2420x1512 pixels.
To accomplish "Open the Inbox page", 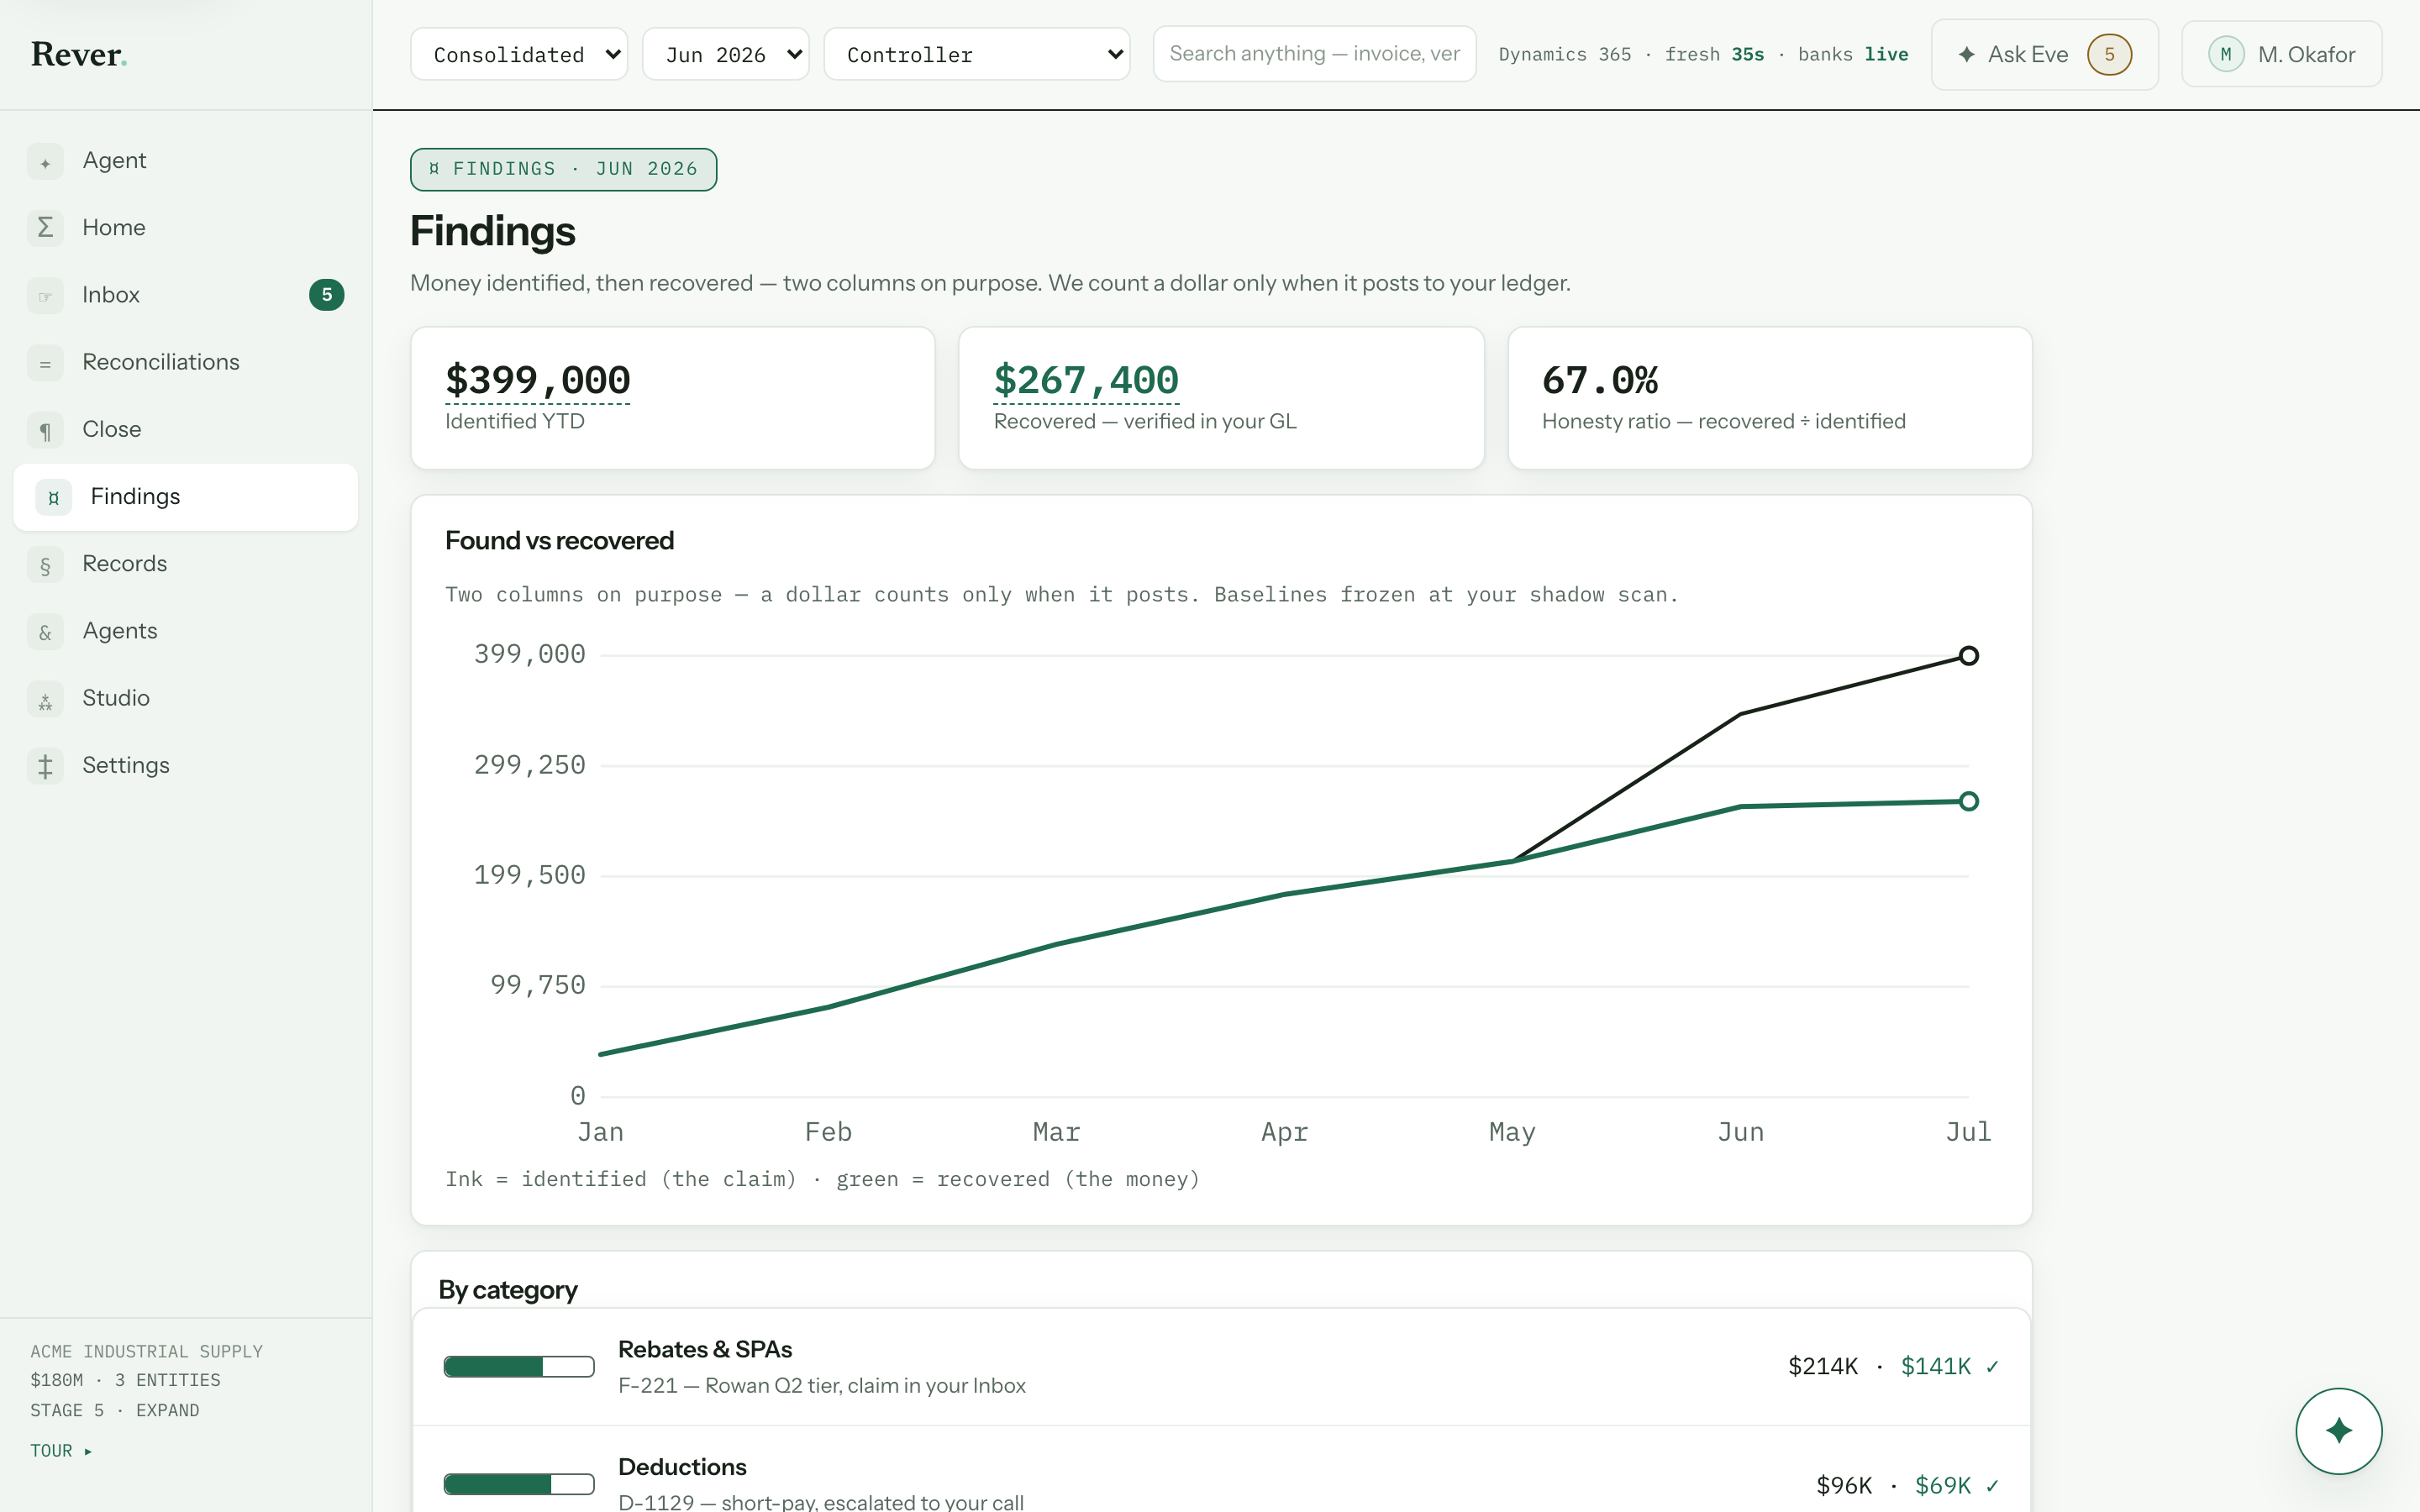I will 186,295.
